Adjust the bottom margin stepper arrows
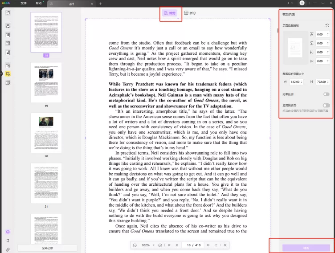 (x=328, y=43)
